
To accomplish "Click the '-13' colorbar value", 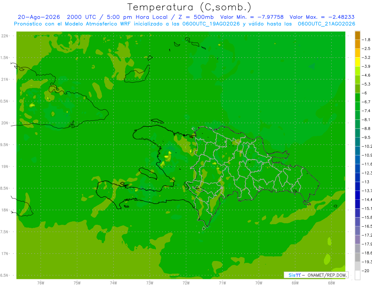I will [x=365, y=182].
